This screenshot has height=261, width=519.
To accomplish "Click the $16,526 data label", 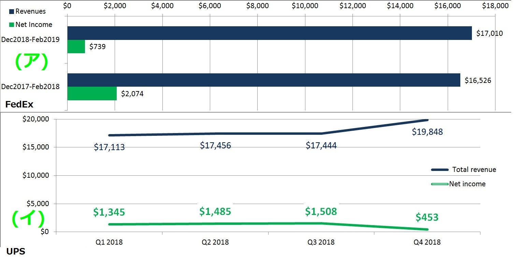I will point(478,81).
